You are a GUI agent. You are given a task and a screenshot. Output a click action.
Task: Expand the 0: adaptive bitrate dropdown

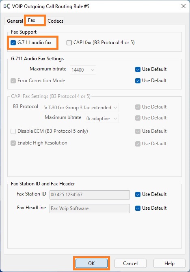[x=102, y=119]
